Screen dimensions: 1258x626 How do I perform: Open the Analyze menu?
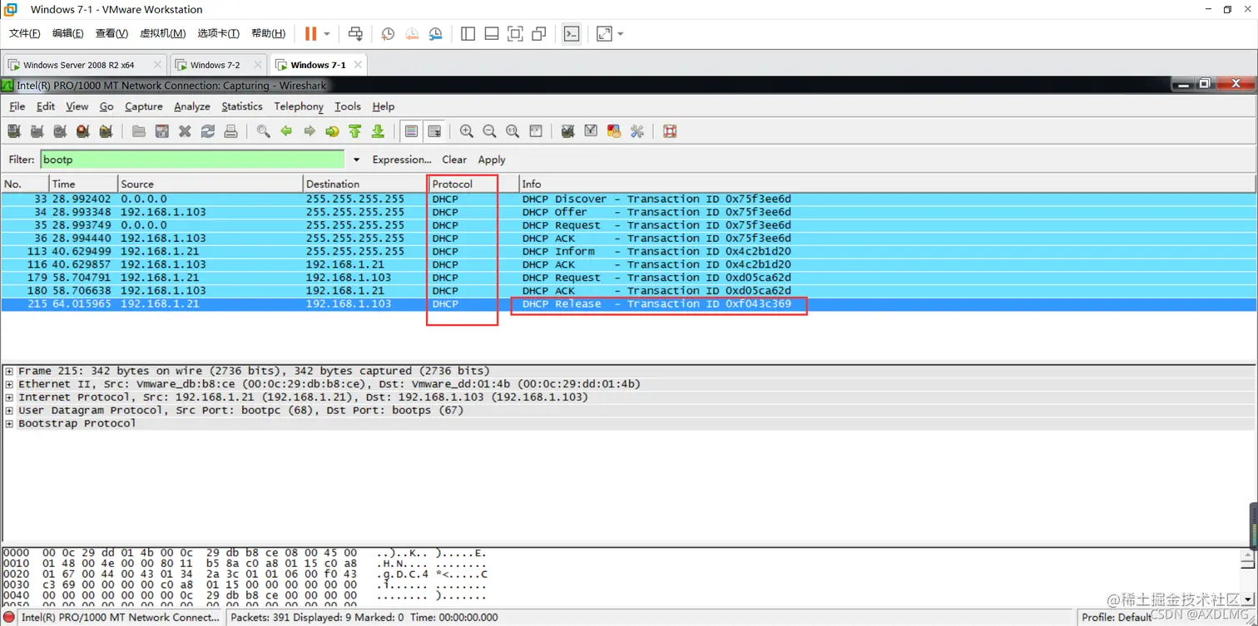click(192, 106)
